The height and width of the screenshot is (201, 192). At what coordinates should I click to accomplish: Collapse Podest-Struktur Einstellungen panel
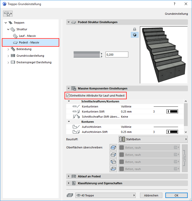69,22
